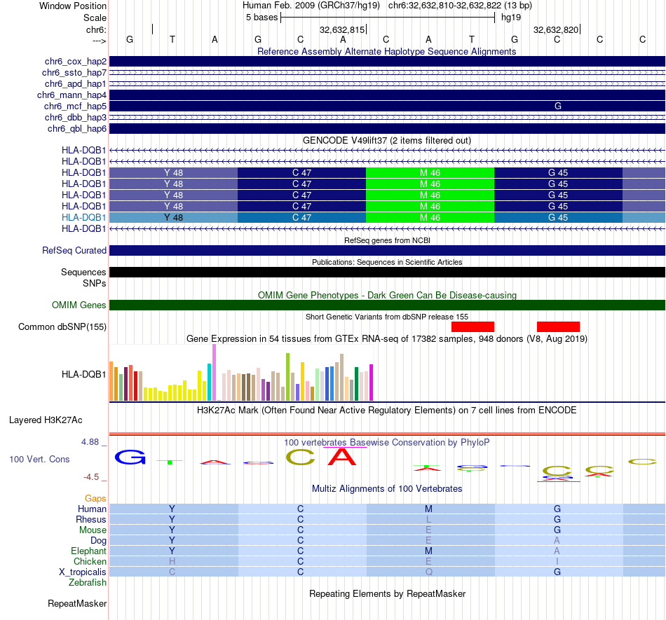This screenshot has width=666, height=620.
Task: Click the GENCODE V49lift37 track title
Action: [x=386, y=141]
